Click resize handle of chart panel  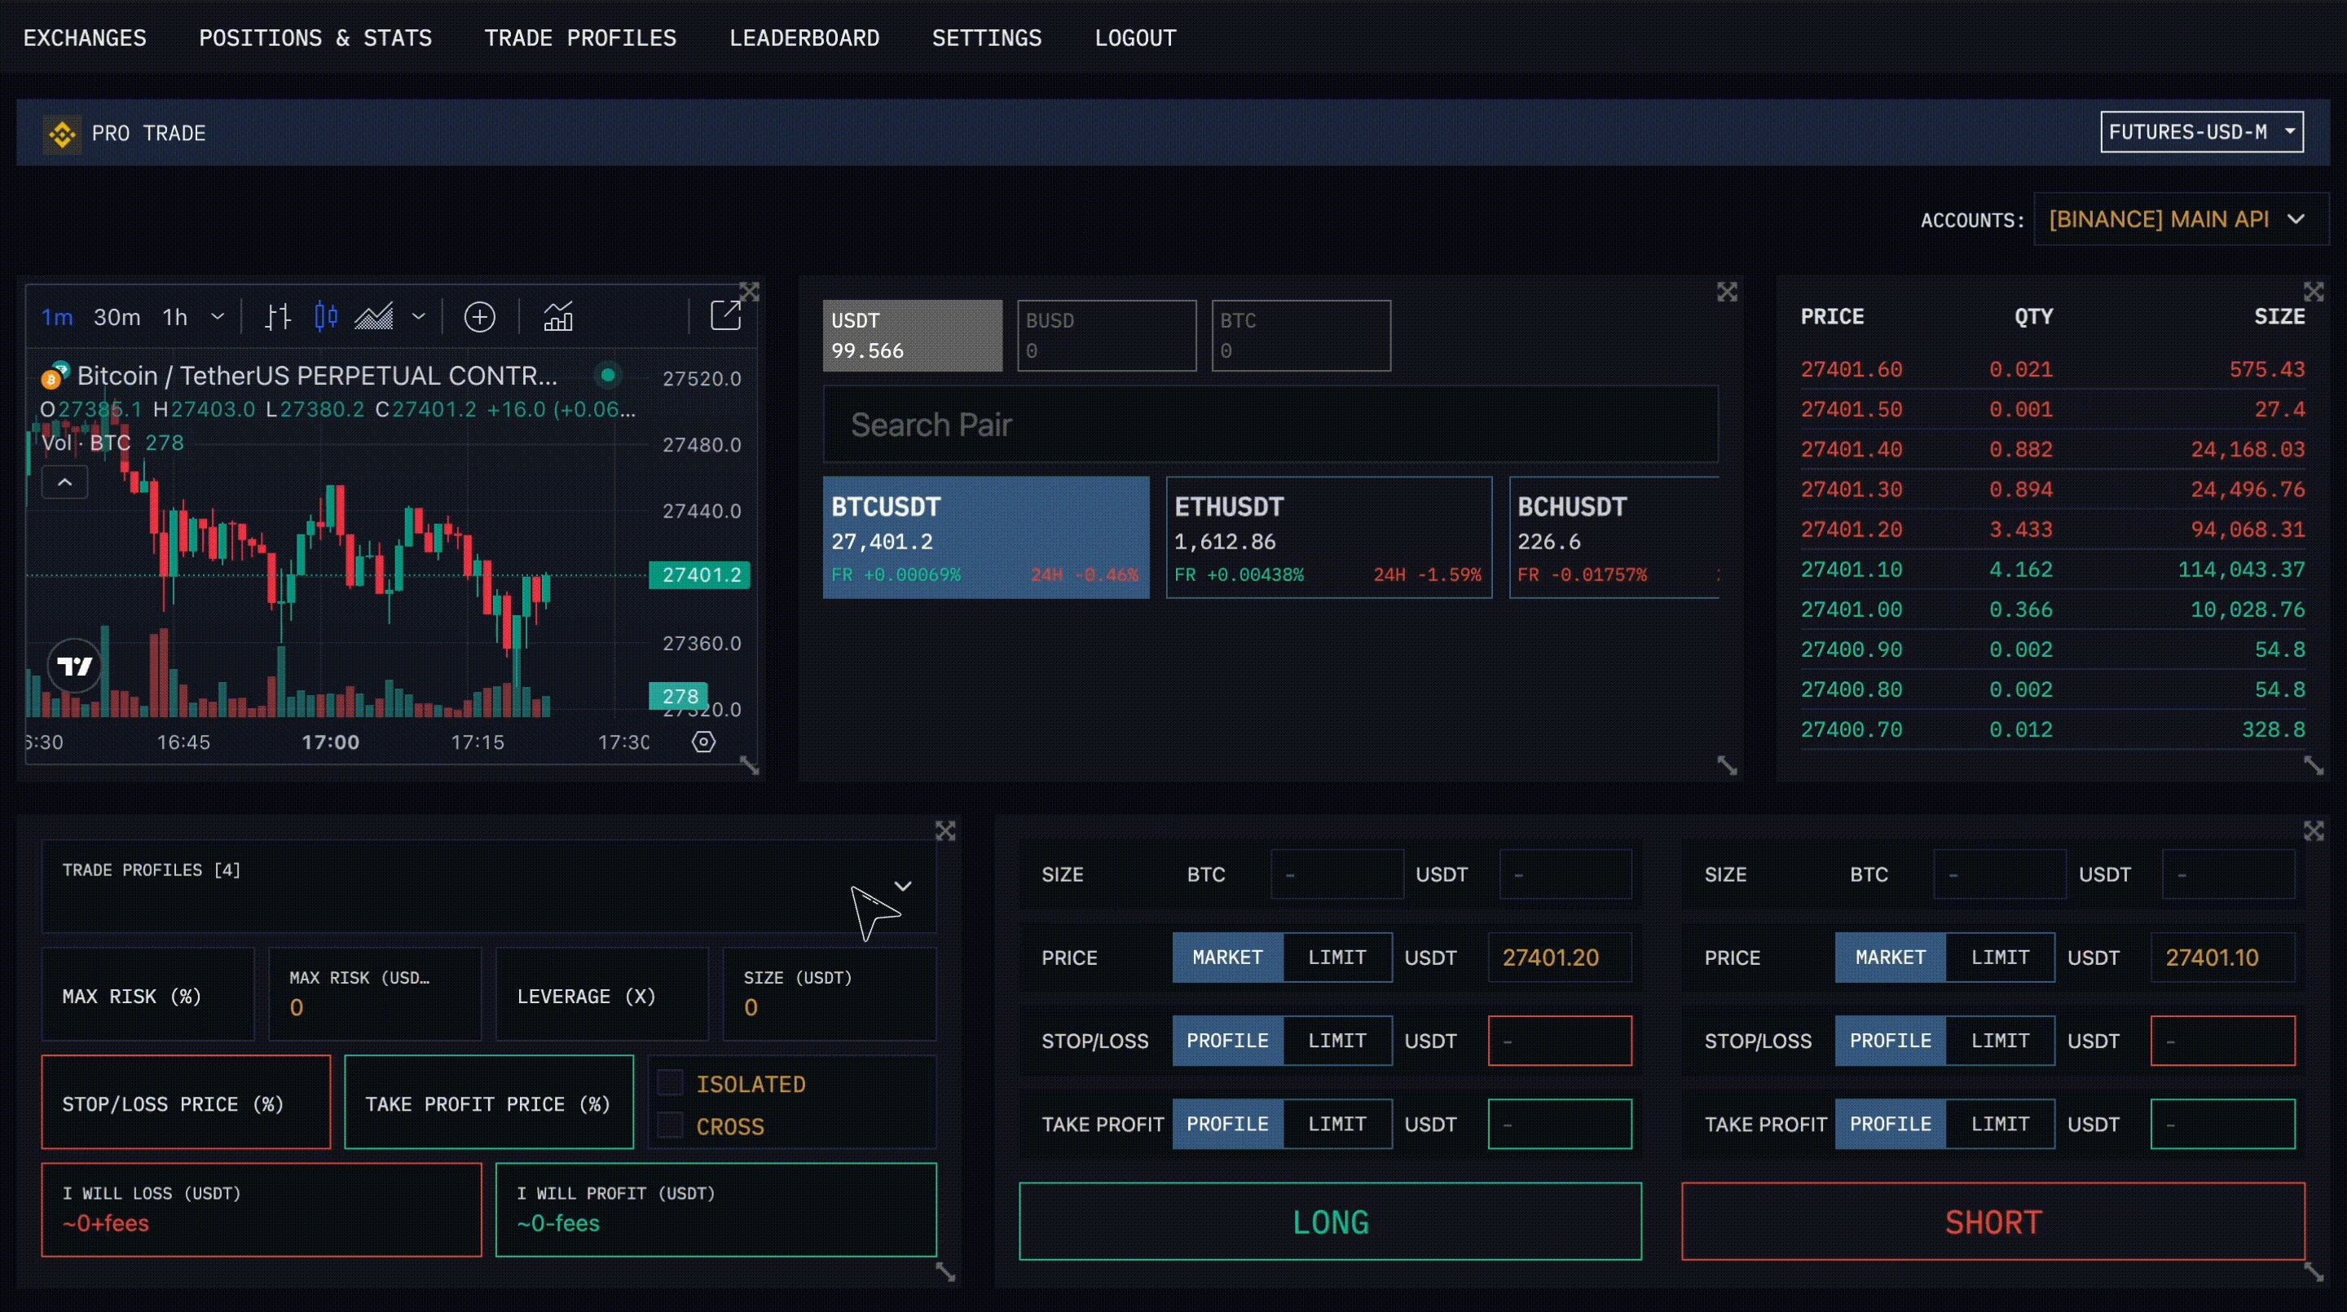pos(749,765)
